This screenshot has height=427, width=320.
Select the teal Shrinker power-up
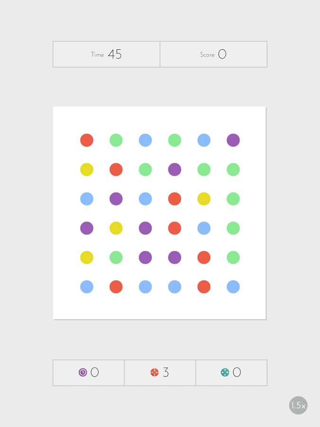pyautogui.click(x=231, y=372)
